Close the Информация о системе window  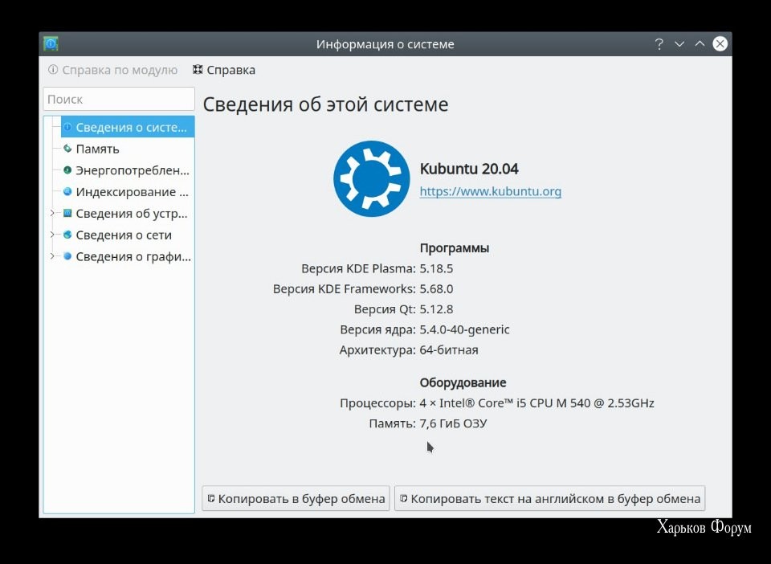point(720,43)
